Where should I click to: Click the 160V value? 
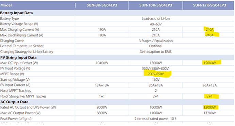[x=156, y=80]
